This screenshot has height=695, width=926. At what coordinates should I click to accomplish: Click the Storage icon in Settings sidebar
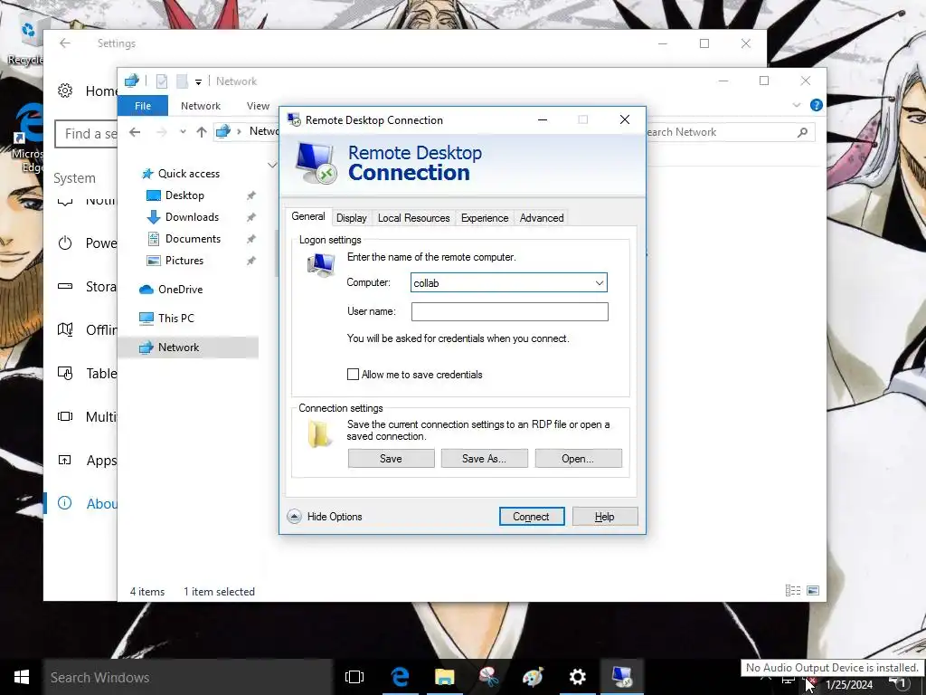click(65, 286)
